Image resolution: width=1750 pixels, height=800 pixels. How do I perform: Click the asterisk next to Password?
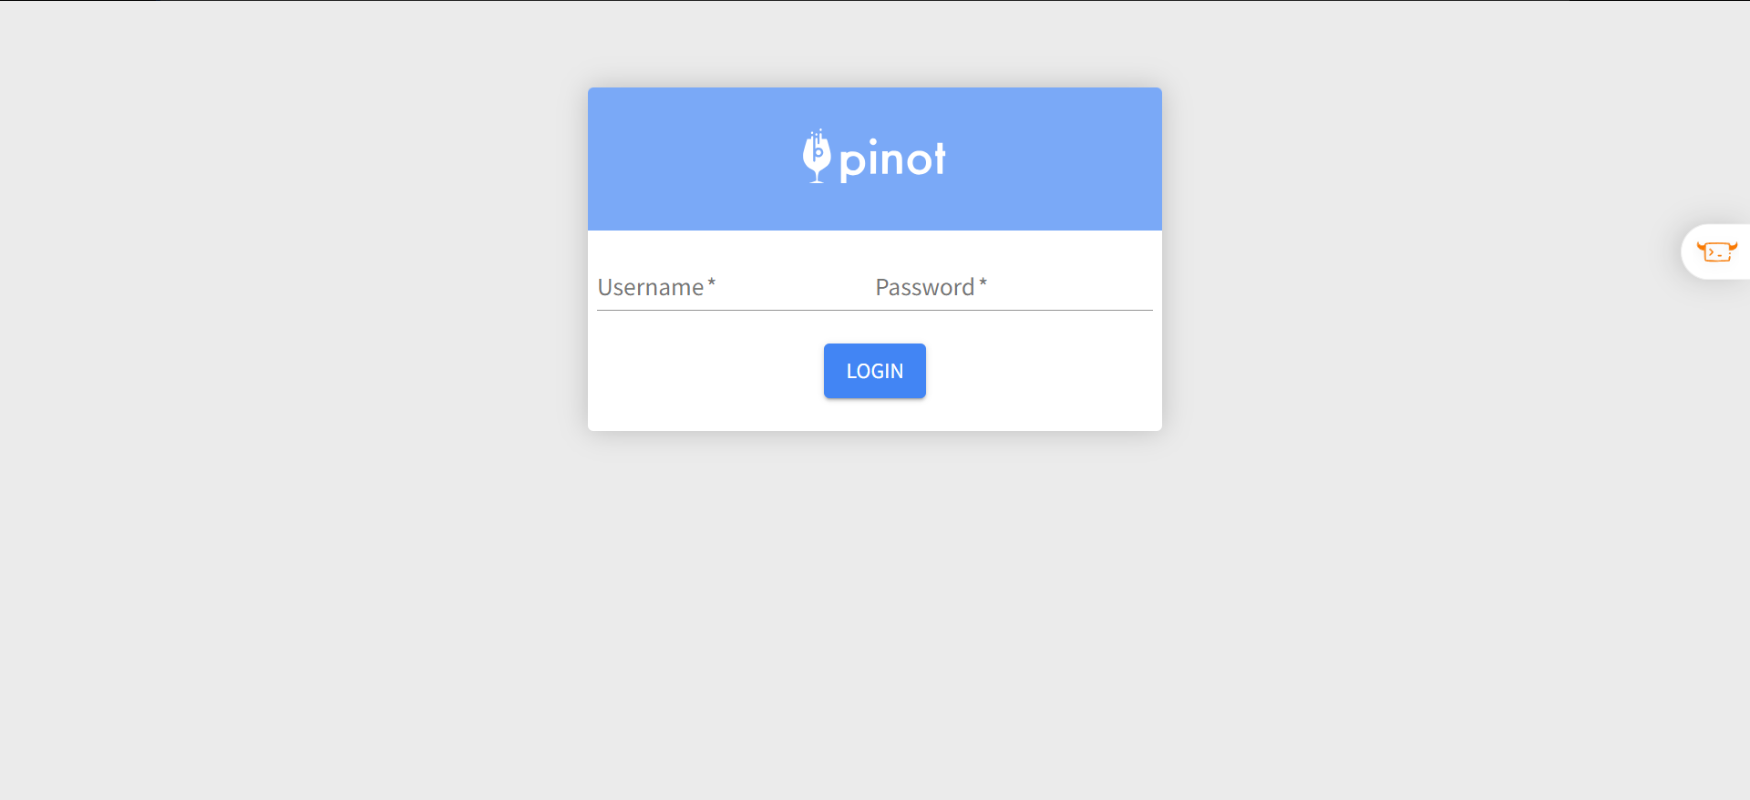[x=983, y=283]
